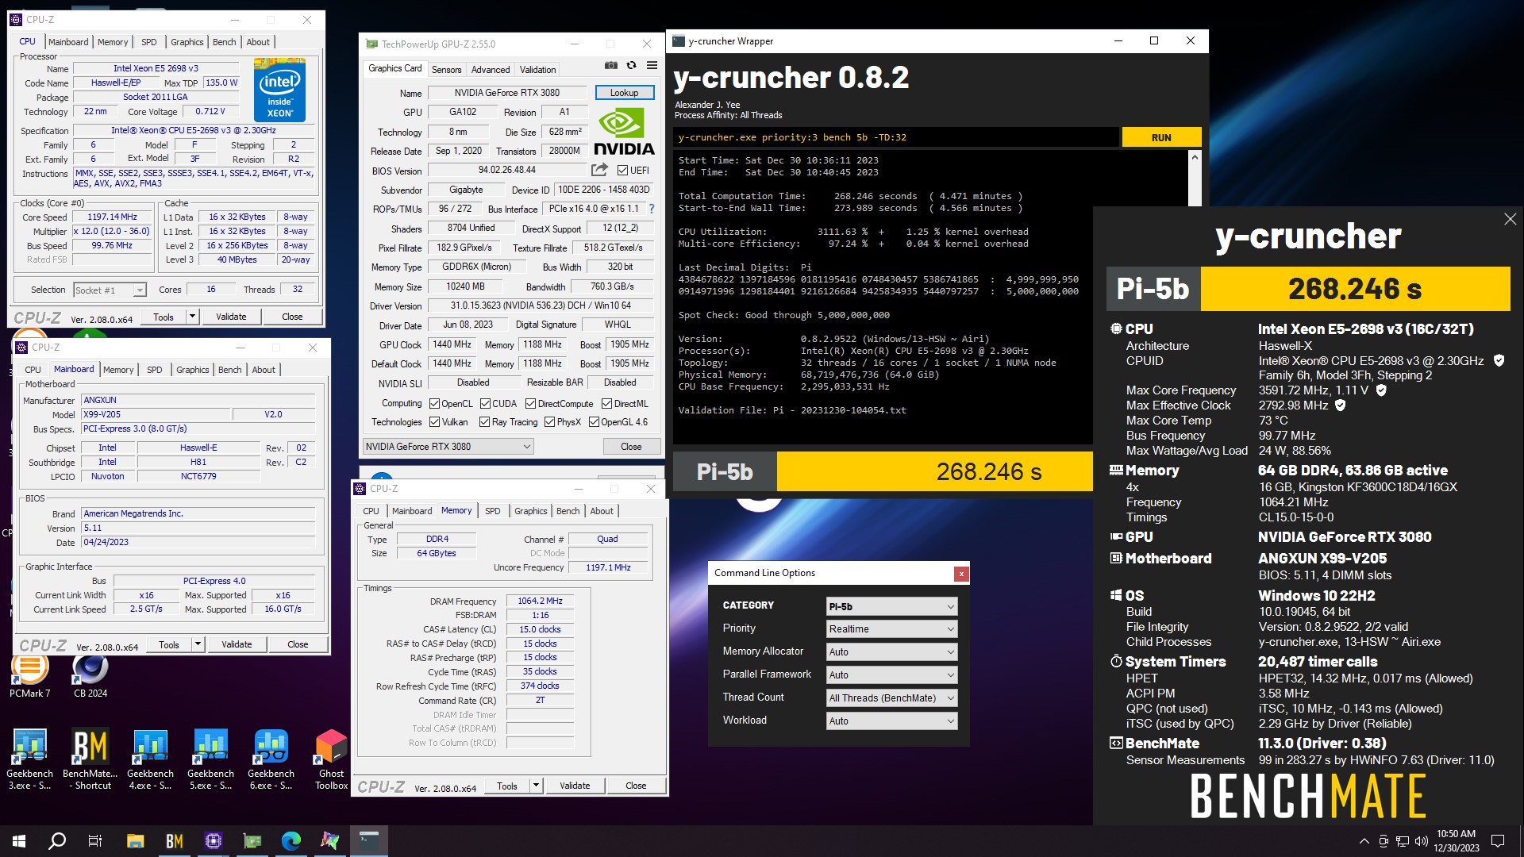
Task: Open the Priority Realtime dropdown
Action: [x=891, y=629]
